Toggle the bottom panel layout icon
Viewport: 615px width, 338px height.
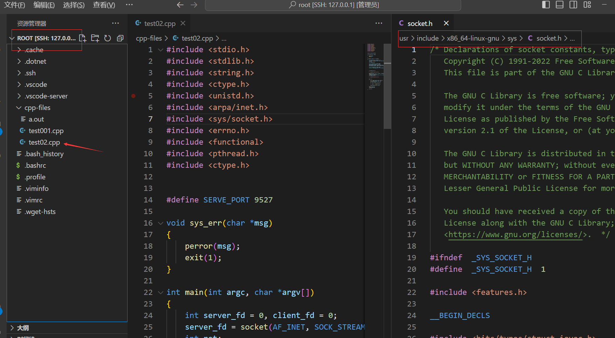(x=560, y=5)
